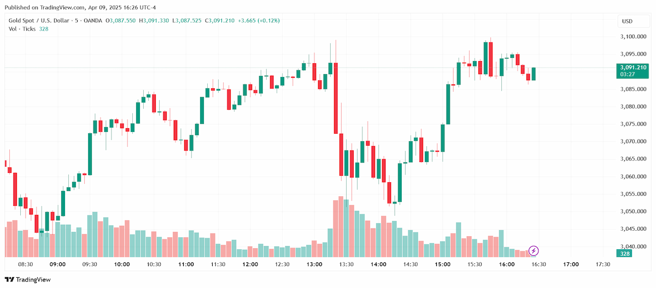The height and width of the screenshot is (288, 656).
Task: Click the green volume label 328
Action: point(623,254)
